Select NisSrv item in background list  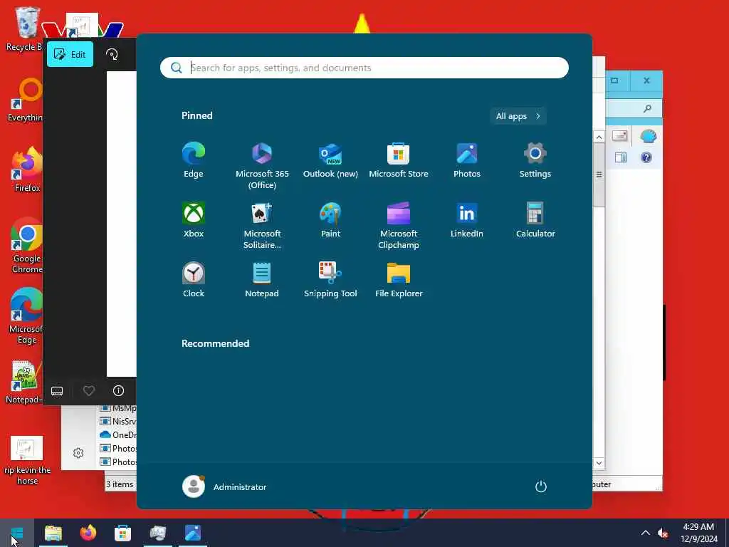118,422
